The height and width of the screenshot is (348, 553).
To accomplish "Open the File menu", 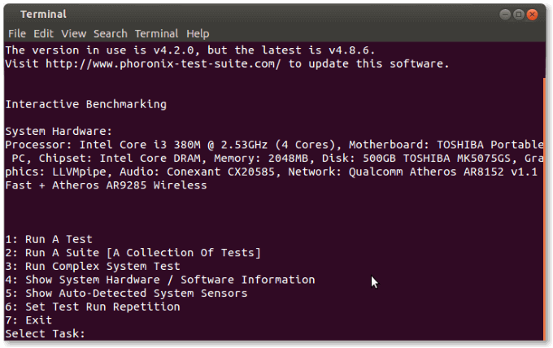I will 17,33.
